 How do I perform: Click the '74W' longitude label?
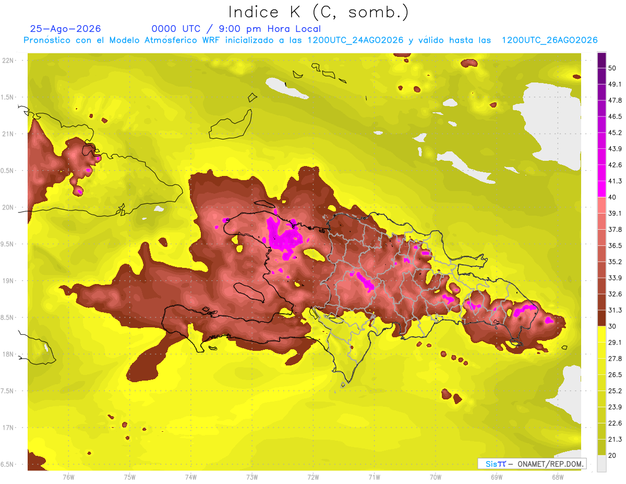point(190,477)
